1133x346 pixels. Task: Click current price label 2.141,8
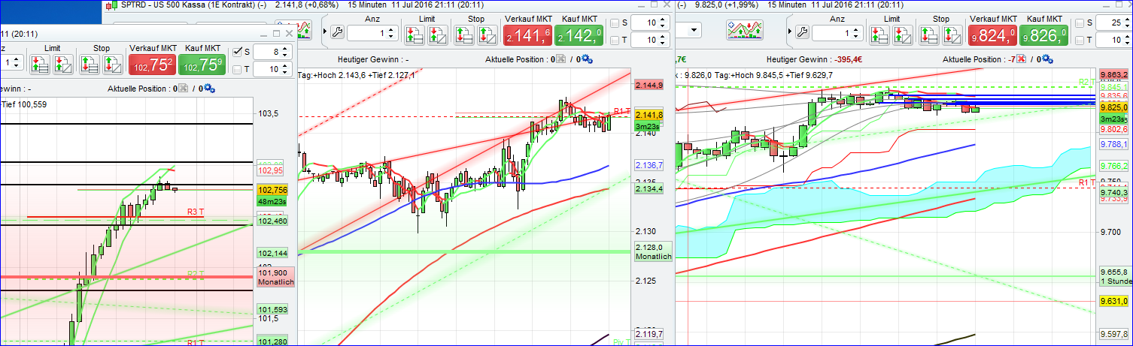click(649, 115)
